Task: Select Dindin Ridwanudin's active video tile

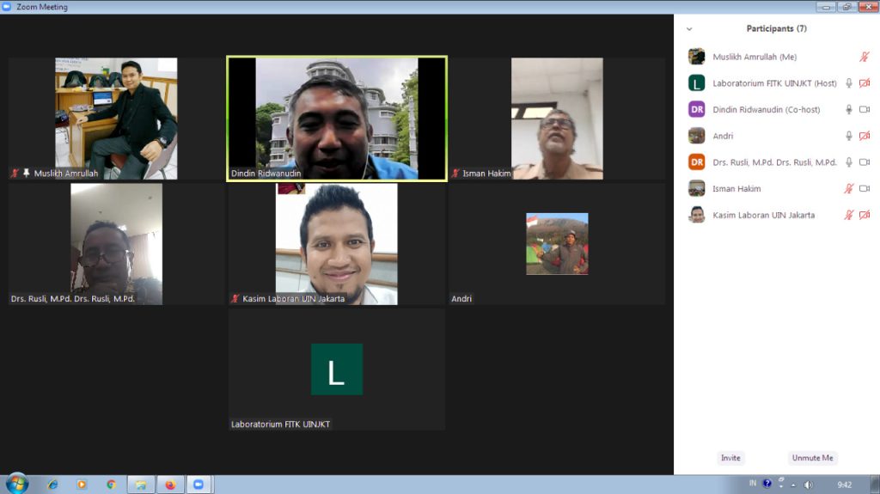Action: click(337, 119)
